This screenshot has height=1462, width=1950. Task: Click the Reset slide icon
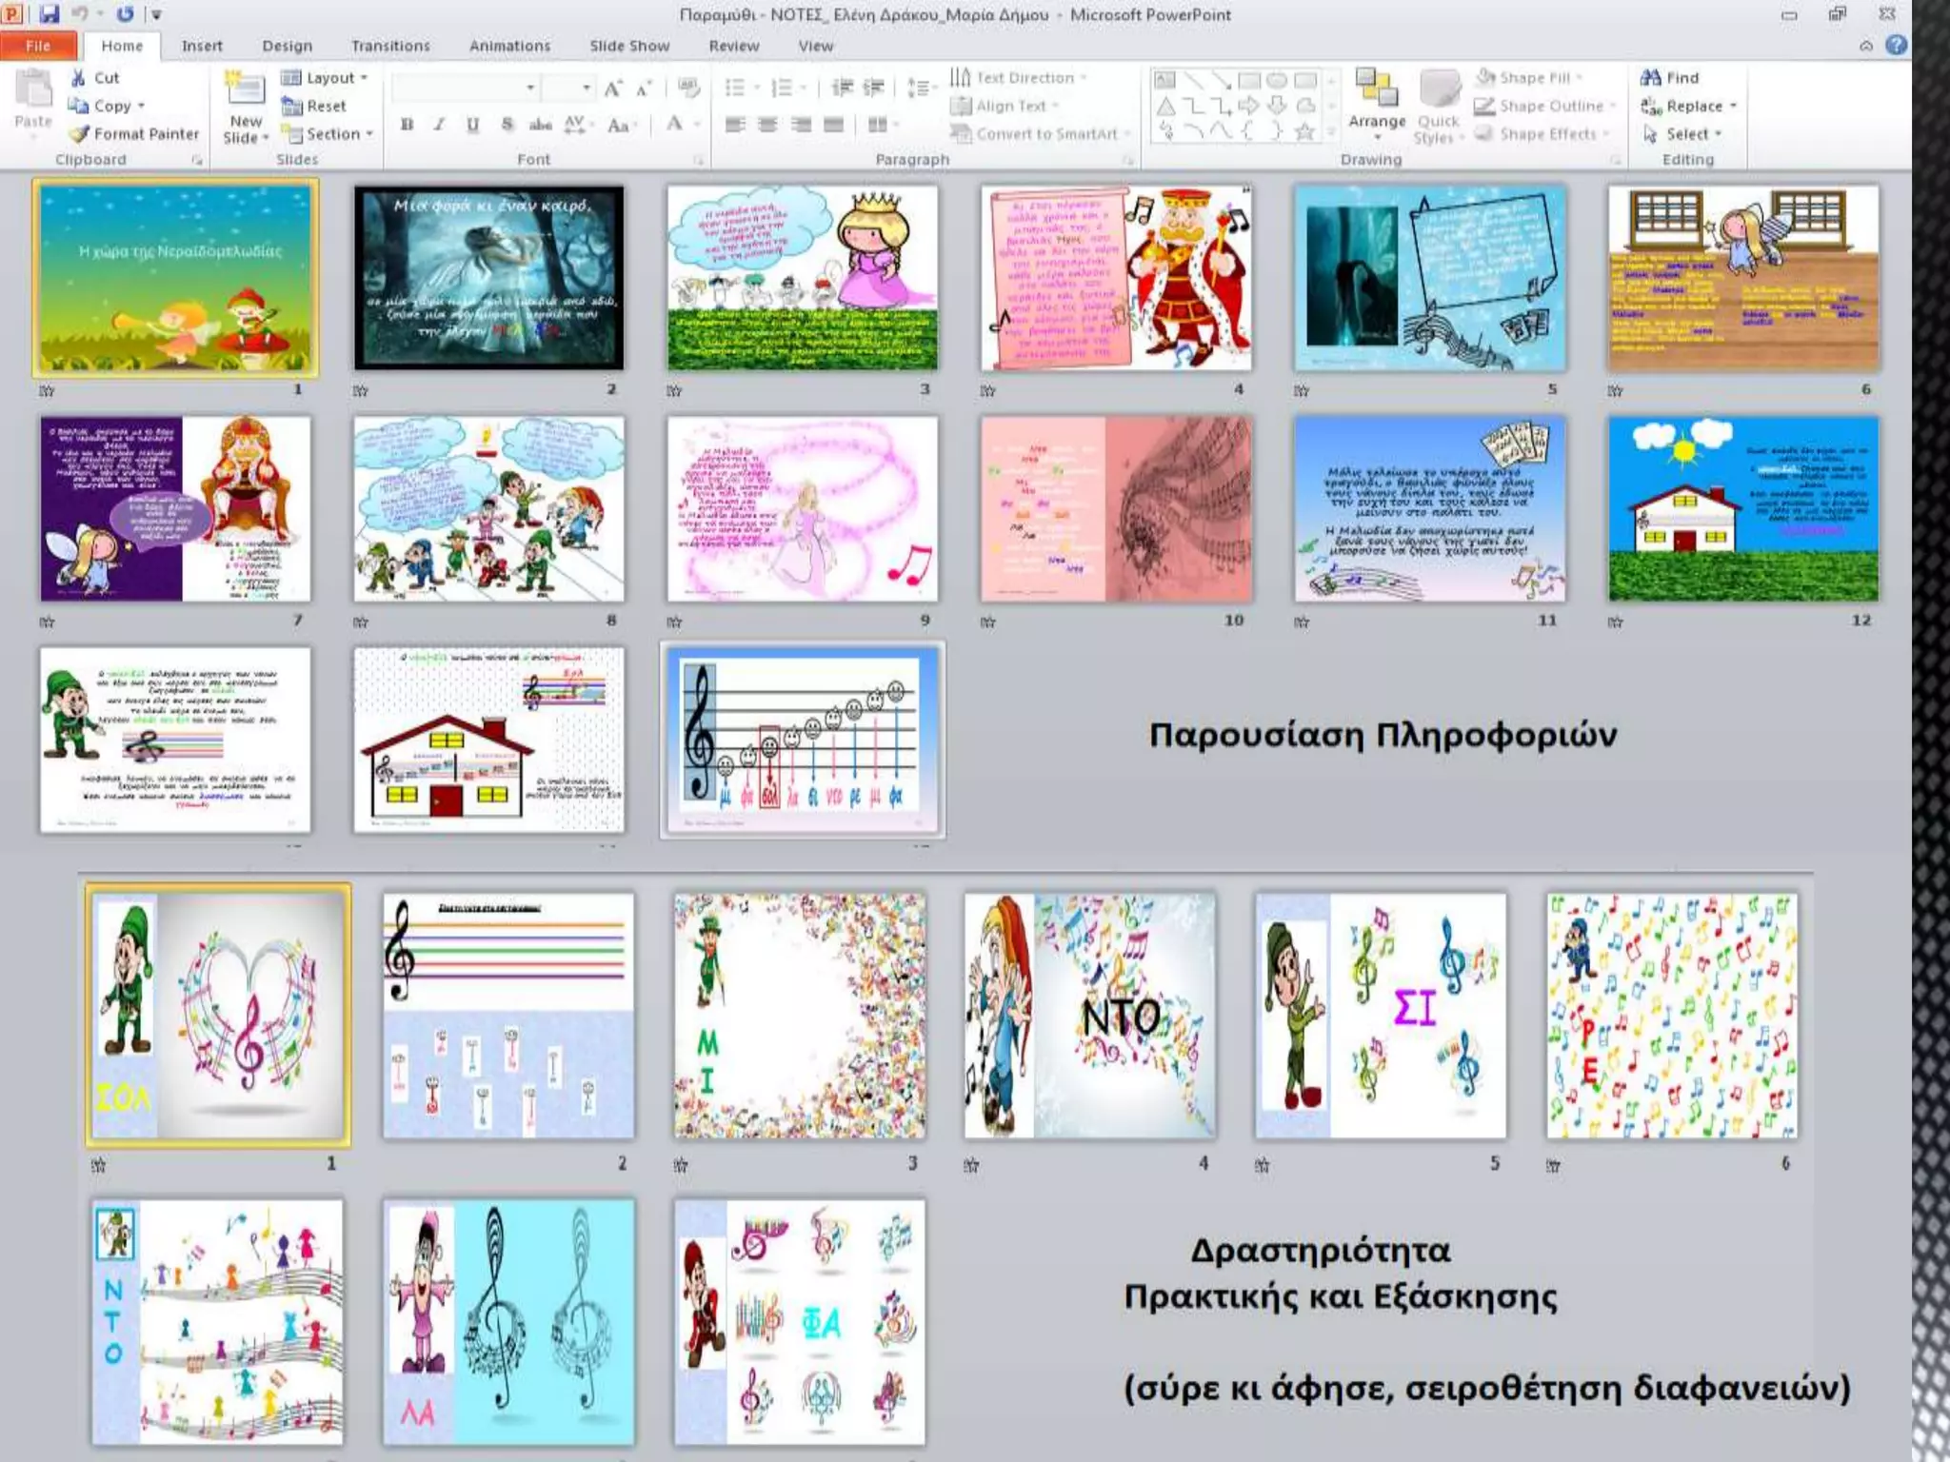pyautogui.click(x=291, y=106)
